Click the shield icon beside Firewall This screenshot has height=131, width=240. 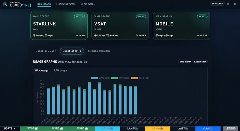point(82,4)
